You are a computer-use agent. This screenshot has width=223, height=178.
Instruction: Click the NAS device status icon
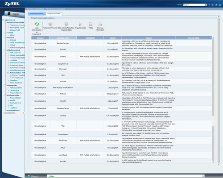tap(9, 14)
